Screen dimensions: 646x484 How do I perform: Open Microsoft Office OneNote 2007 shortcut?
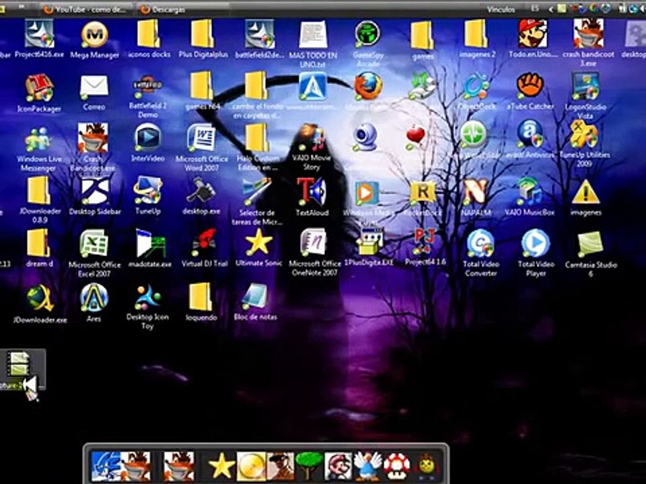pos(314,243)
